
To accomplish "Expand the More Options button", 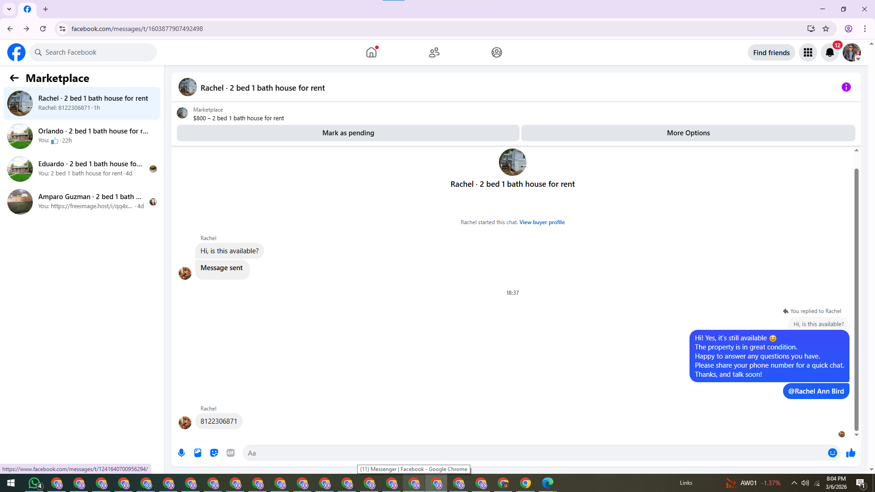I will coord(688,133).
